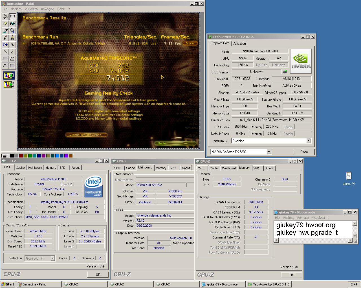361x288 pixels.
Task: Open the Visualizza menu in Paint
Action: [31, 9]
